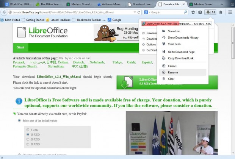The height and width of the screenshot is (159, 235).
Task: Select Show Downloads History menu entry
Action: click(x=183, y=37)
